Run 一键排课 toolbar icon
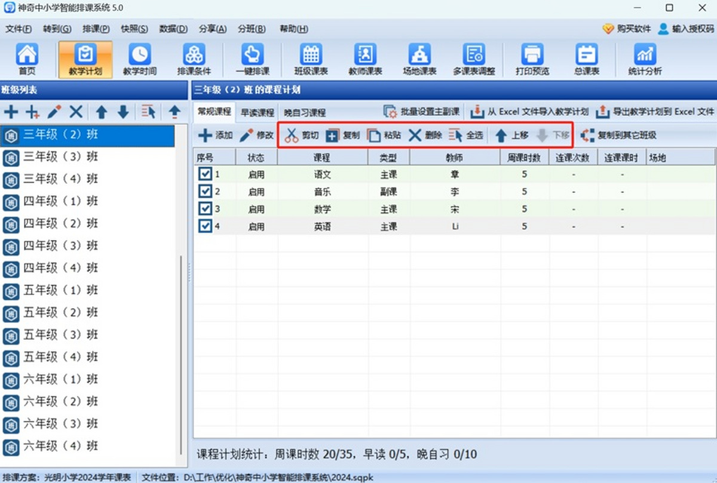This screenshot has height=483, width=717. 252,60
